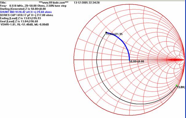Select the 50.00+j0.00 center point label
Screen dimensions: 186x118
pyautogui.click(x=137, y=61)
